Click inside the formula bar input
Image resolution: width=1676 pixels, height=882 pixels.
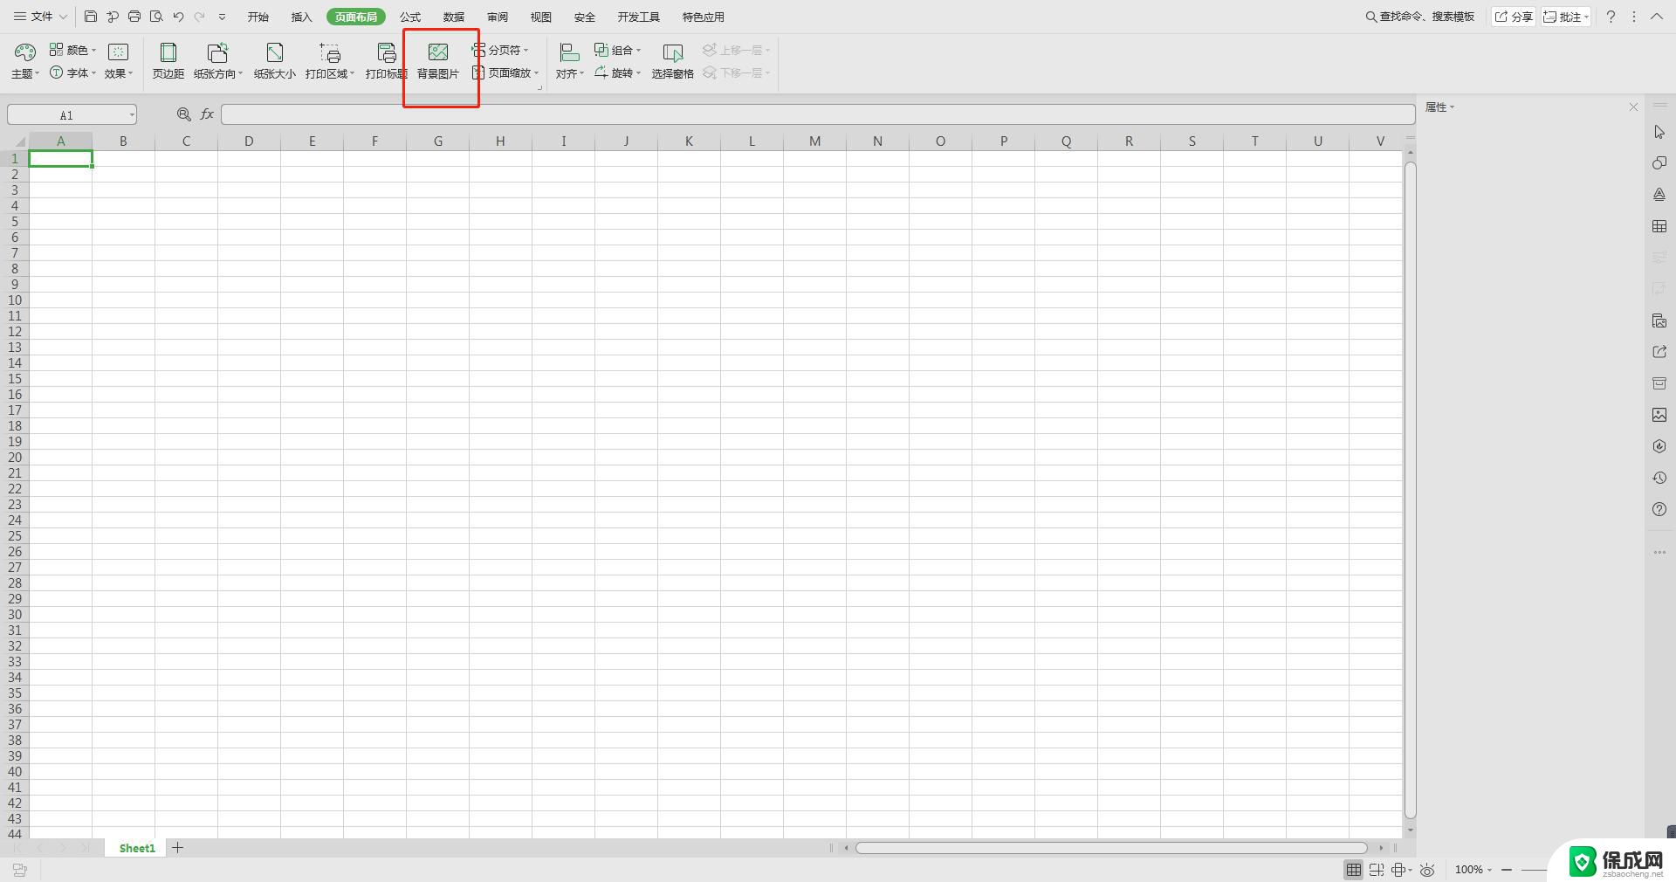[818, 114]
